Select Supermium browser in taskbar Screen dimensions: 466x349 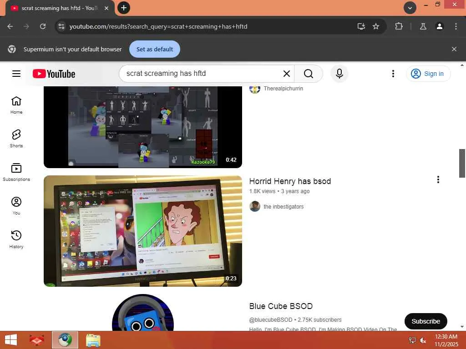click(65, 340)
